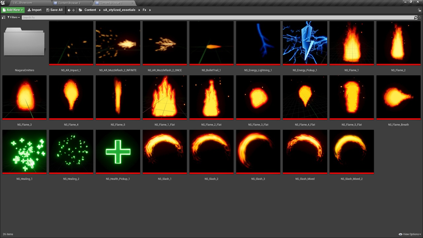Viewport: 423px width, 238px height.
Task: Expand the chevron after Fx in the path
Action: (x=149, y=10)
